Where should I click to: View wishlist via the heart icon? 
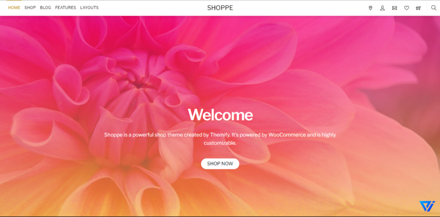coord(406,8)
